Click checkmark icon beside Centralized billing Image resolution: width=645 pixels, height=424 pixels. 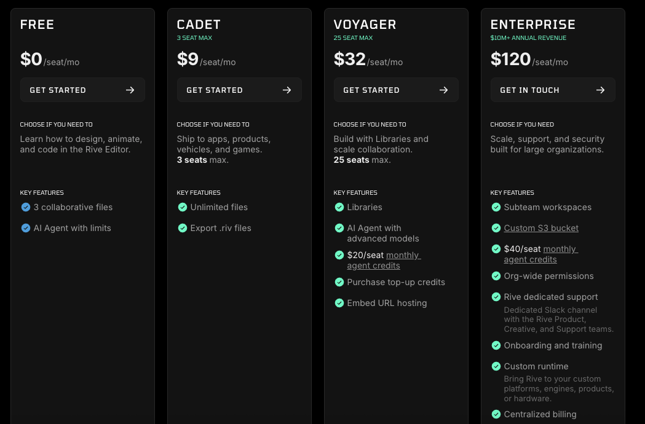point(496,414)
